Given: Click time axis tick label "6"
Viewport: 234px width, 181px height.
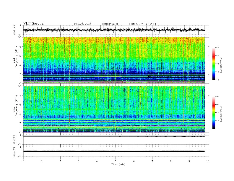Looking at the screenshot, I should point(134,161).
